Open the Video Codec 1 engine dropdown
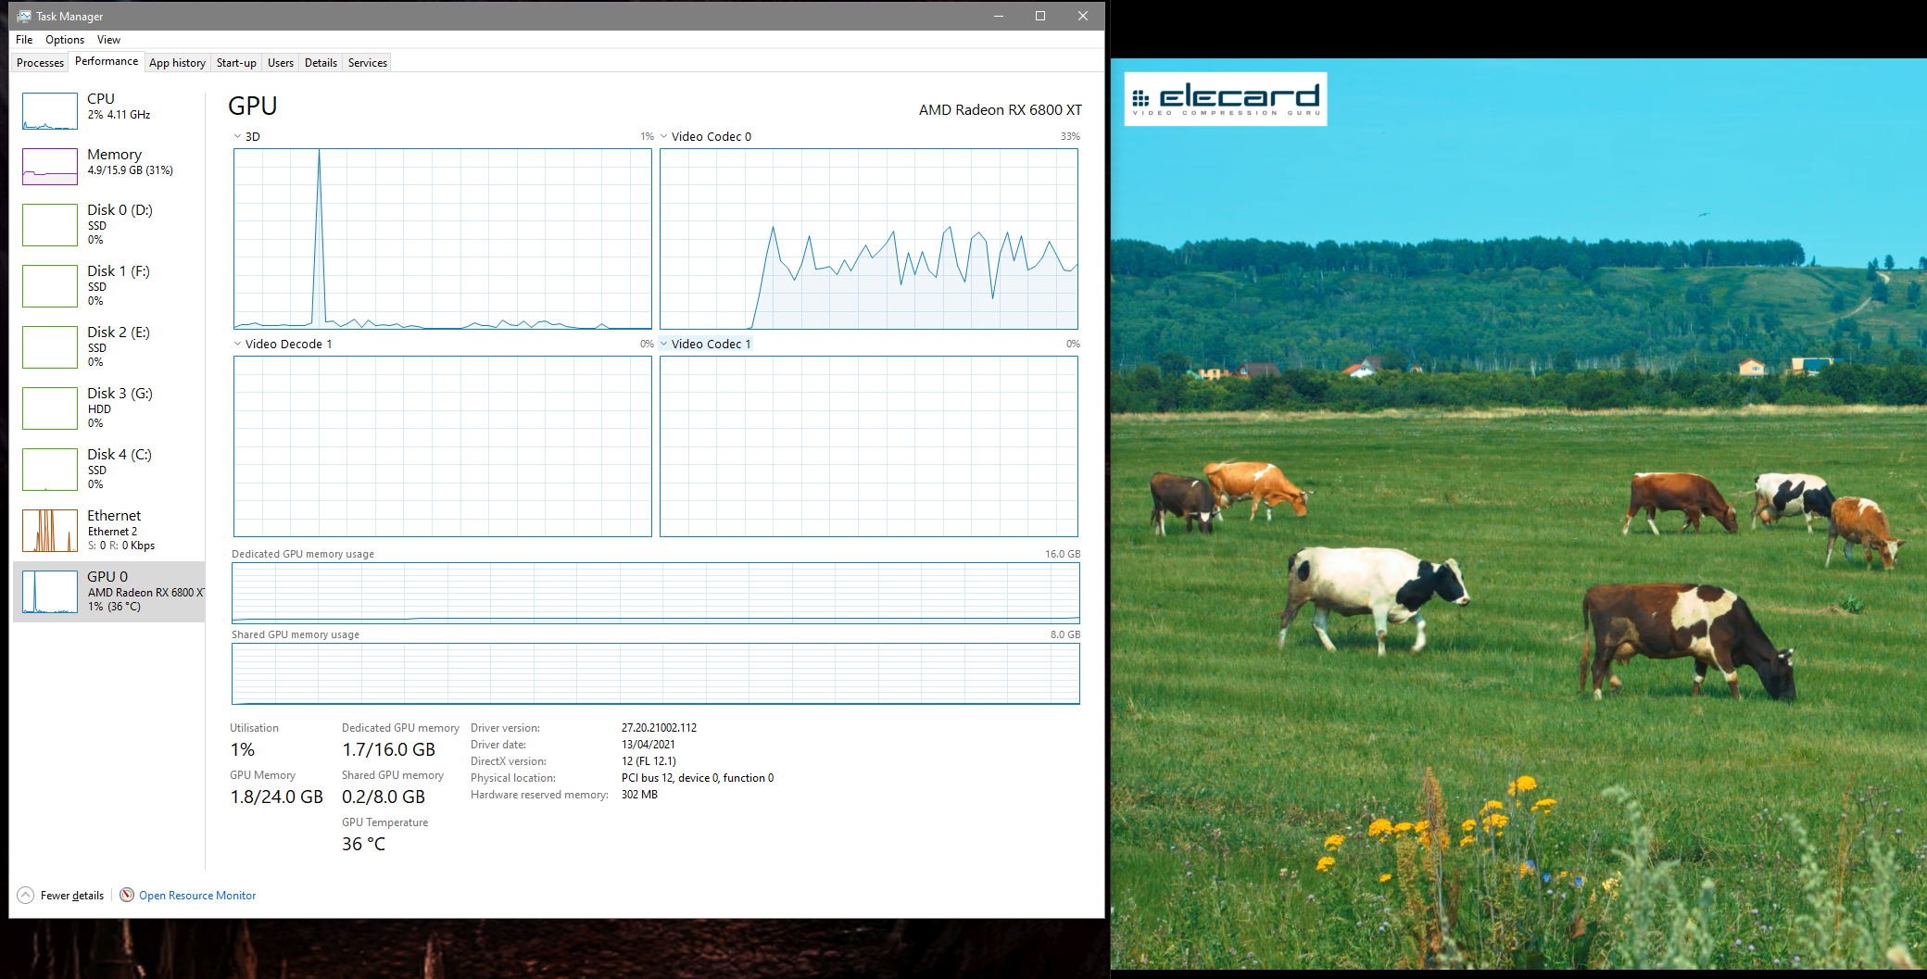Image resolution: width=1927 pixels, height=979 pixels. point(663,344)
